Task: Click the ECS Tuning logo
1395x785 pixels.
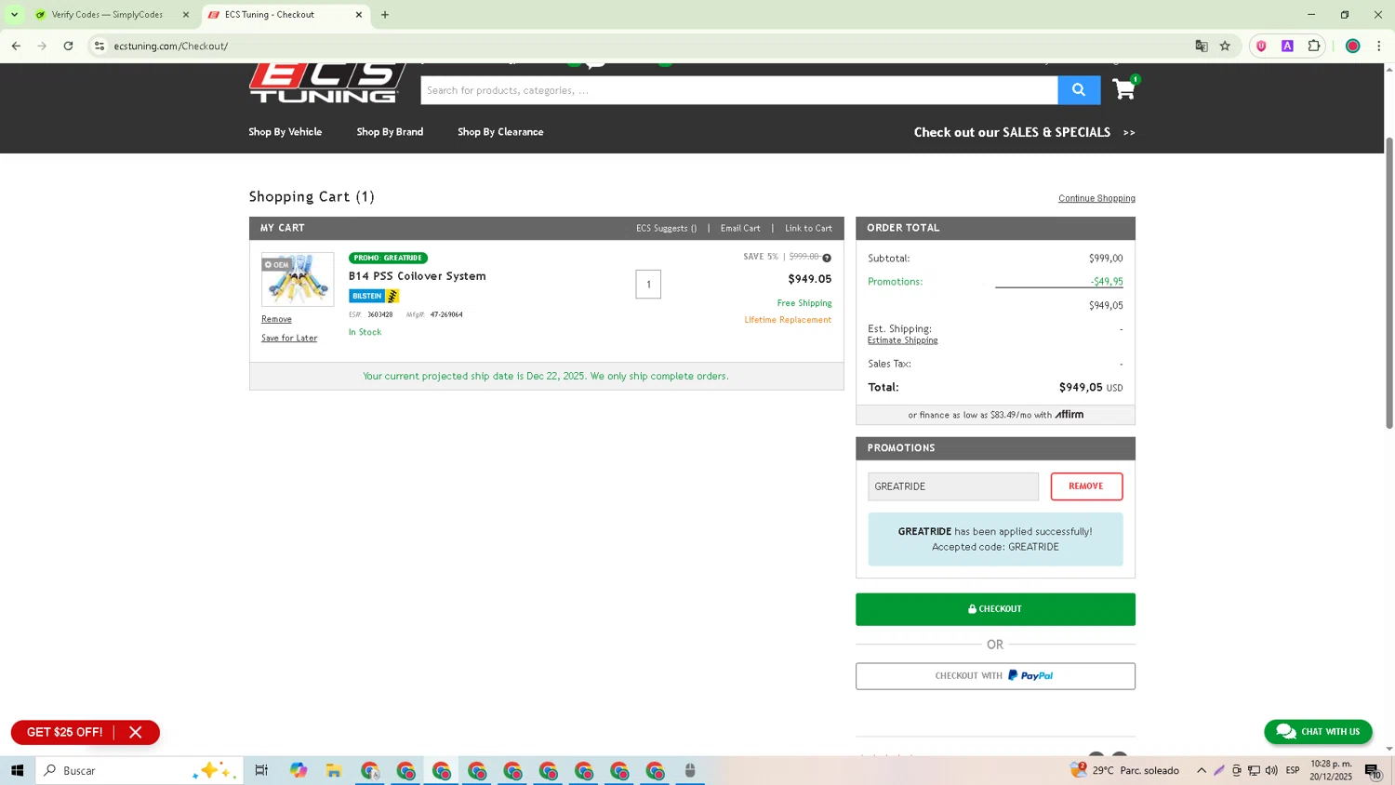Action: coord(327,83)
